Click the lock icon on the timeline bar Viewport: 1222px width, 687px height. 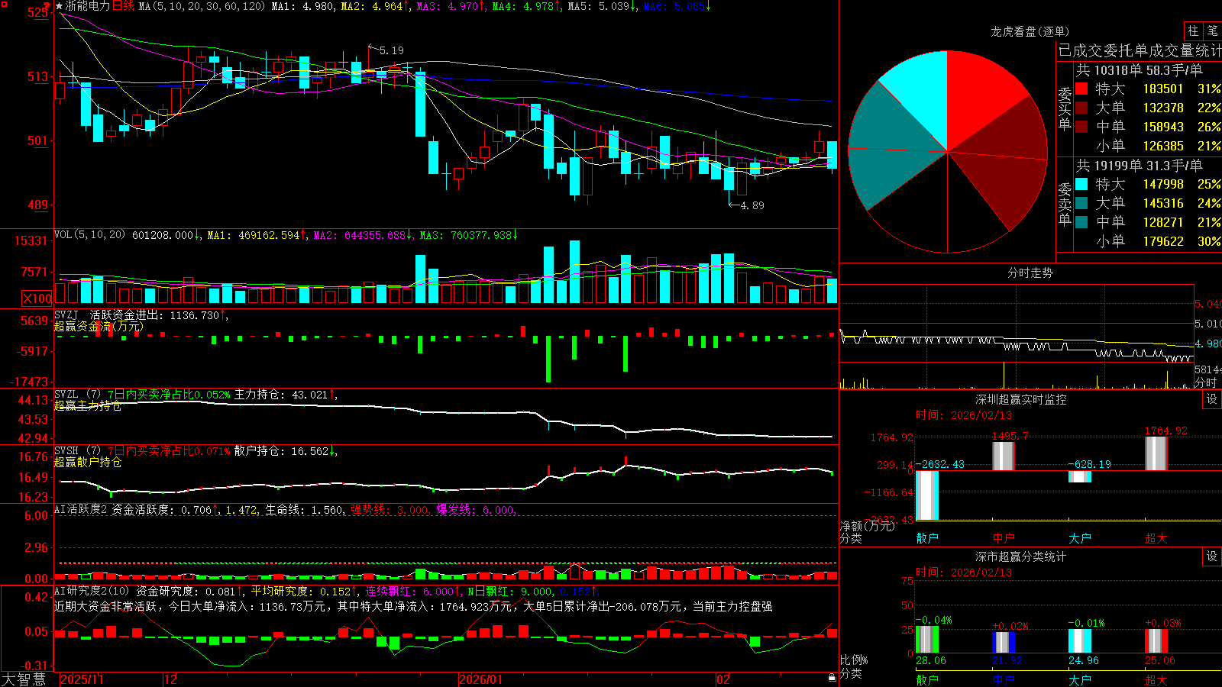832,678
